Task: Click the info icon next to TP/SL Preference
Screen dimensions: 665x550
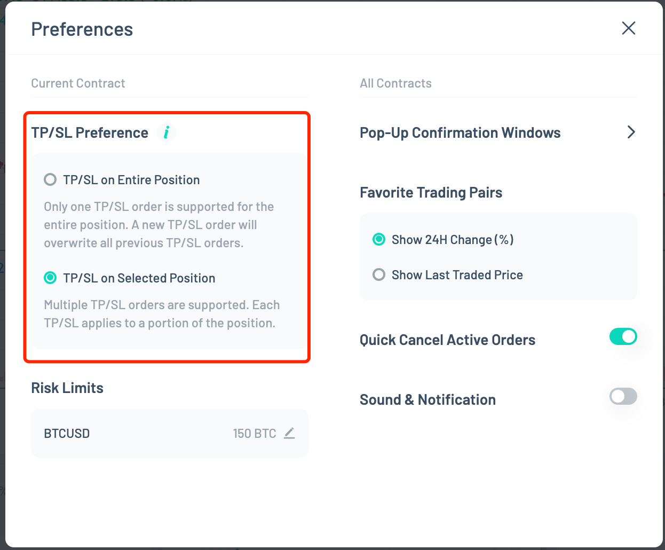Action: click(166, 132)
